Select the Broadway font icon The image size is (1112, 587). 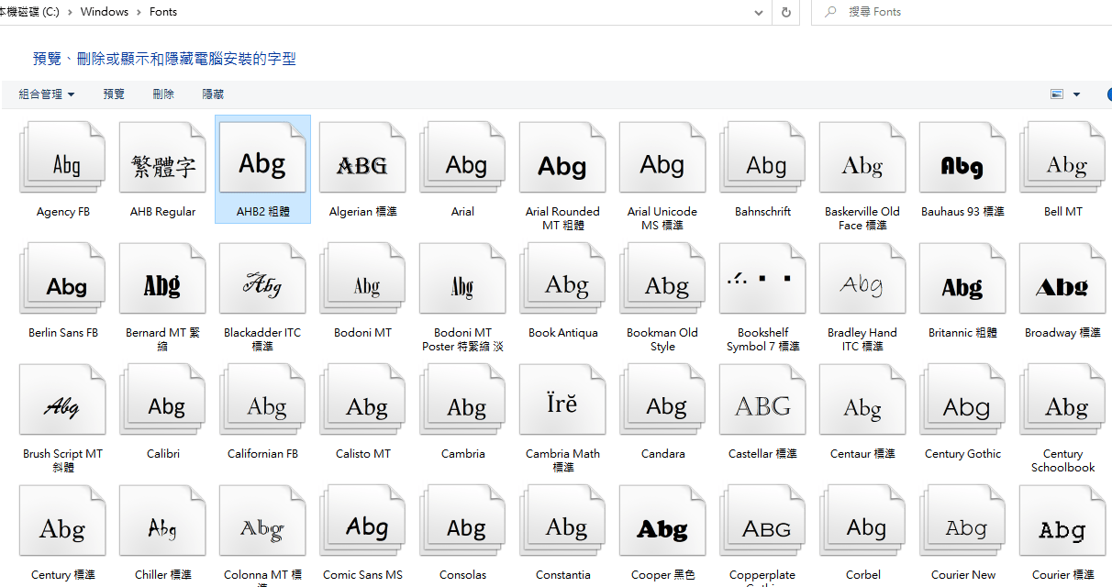click(x=1062, y=285)
